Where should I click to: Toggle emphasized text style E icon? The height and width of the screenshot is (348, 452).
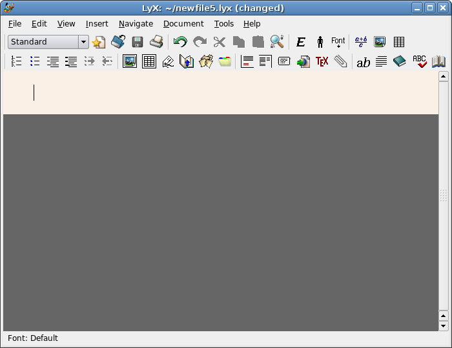(301, 42)
